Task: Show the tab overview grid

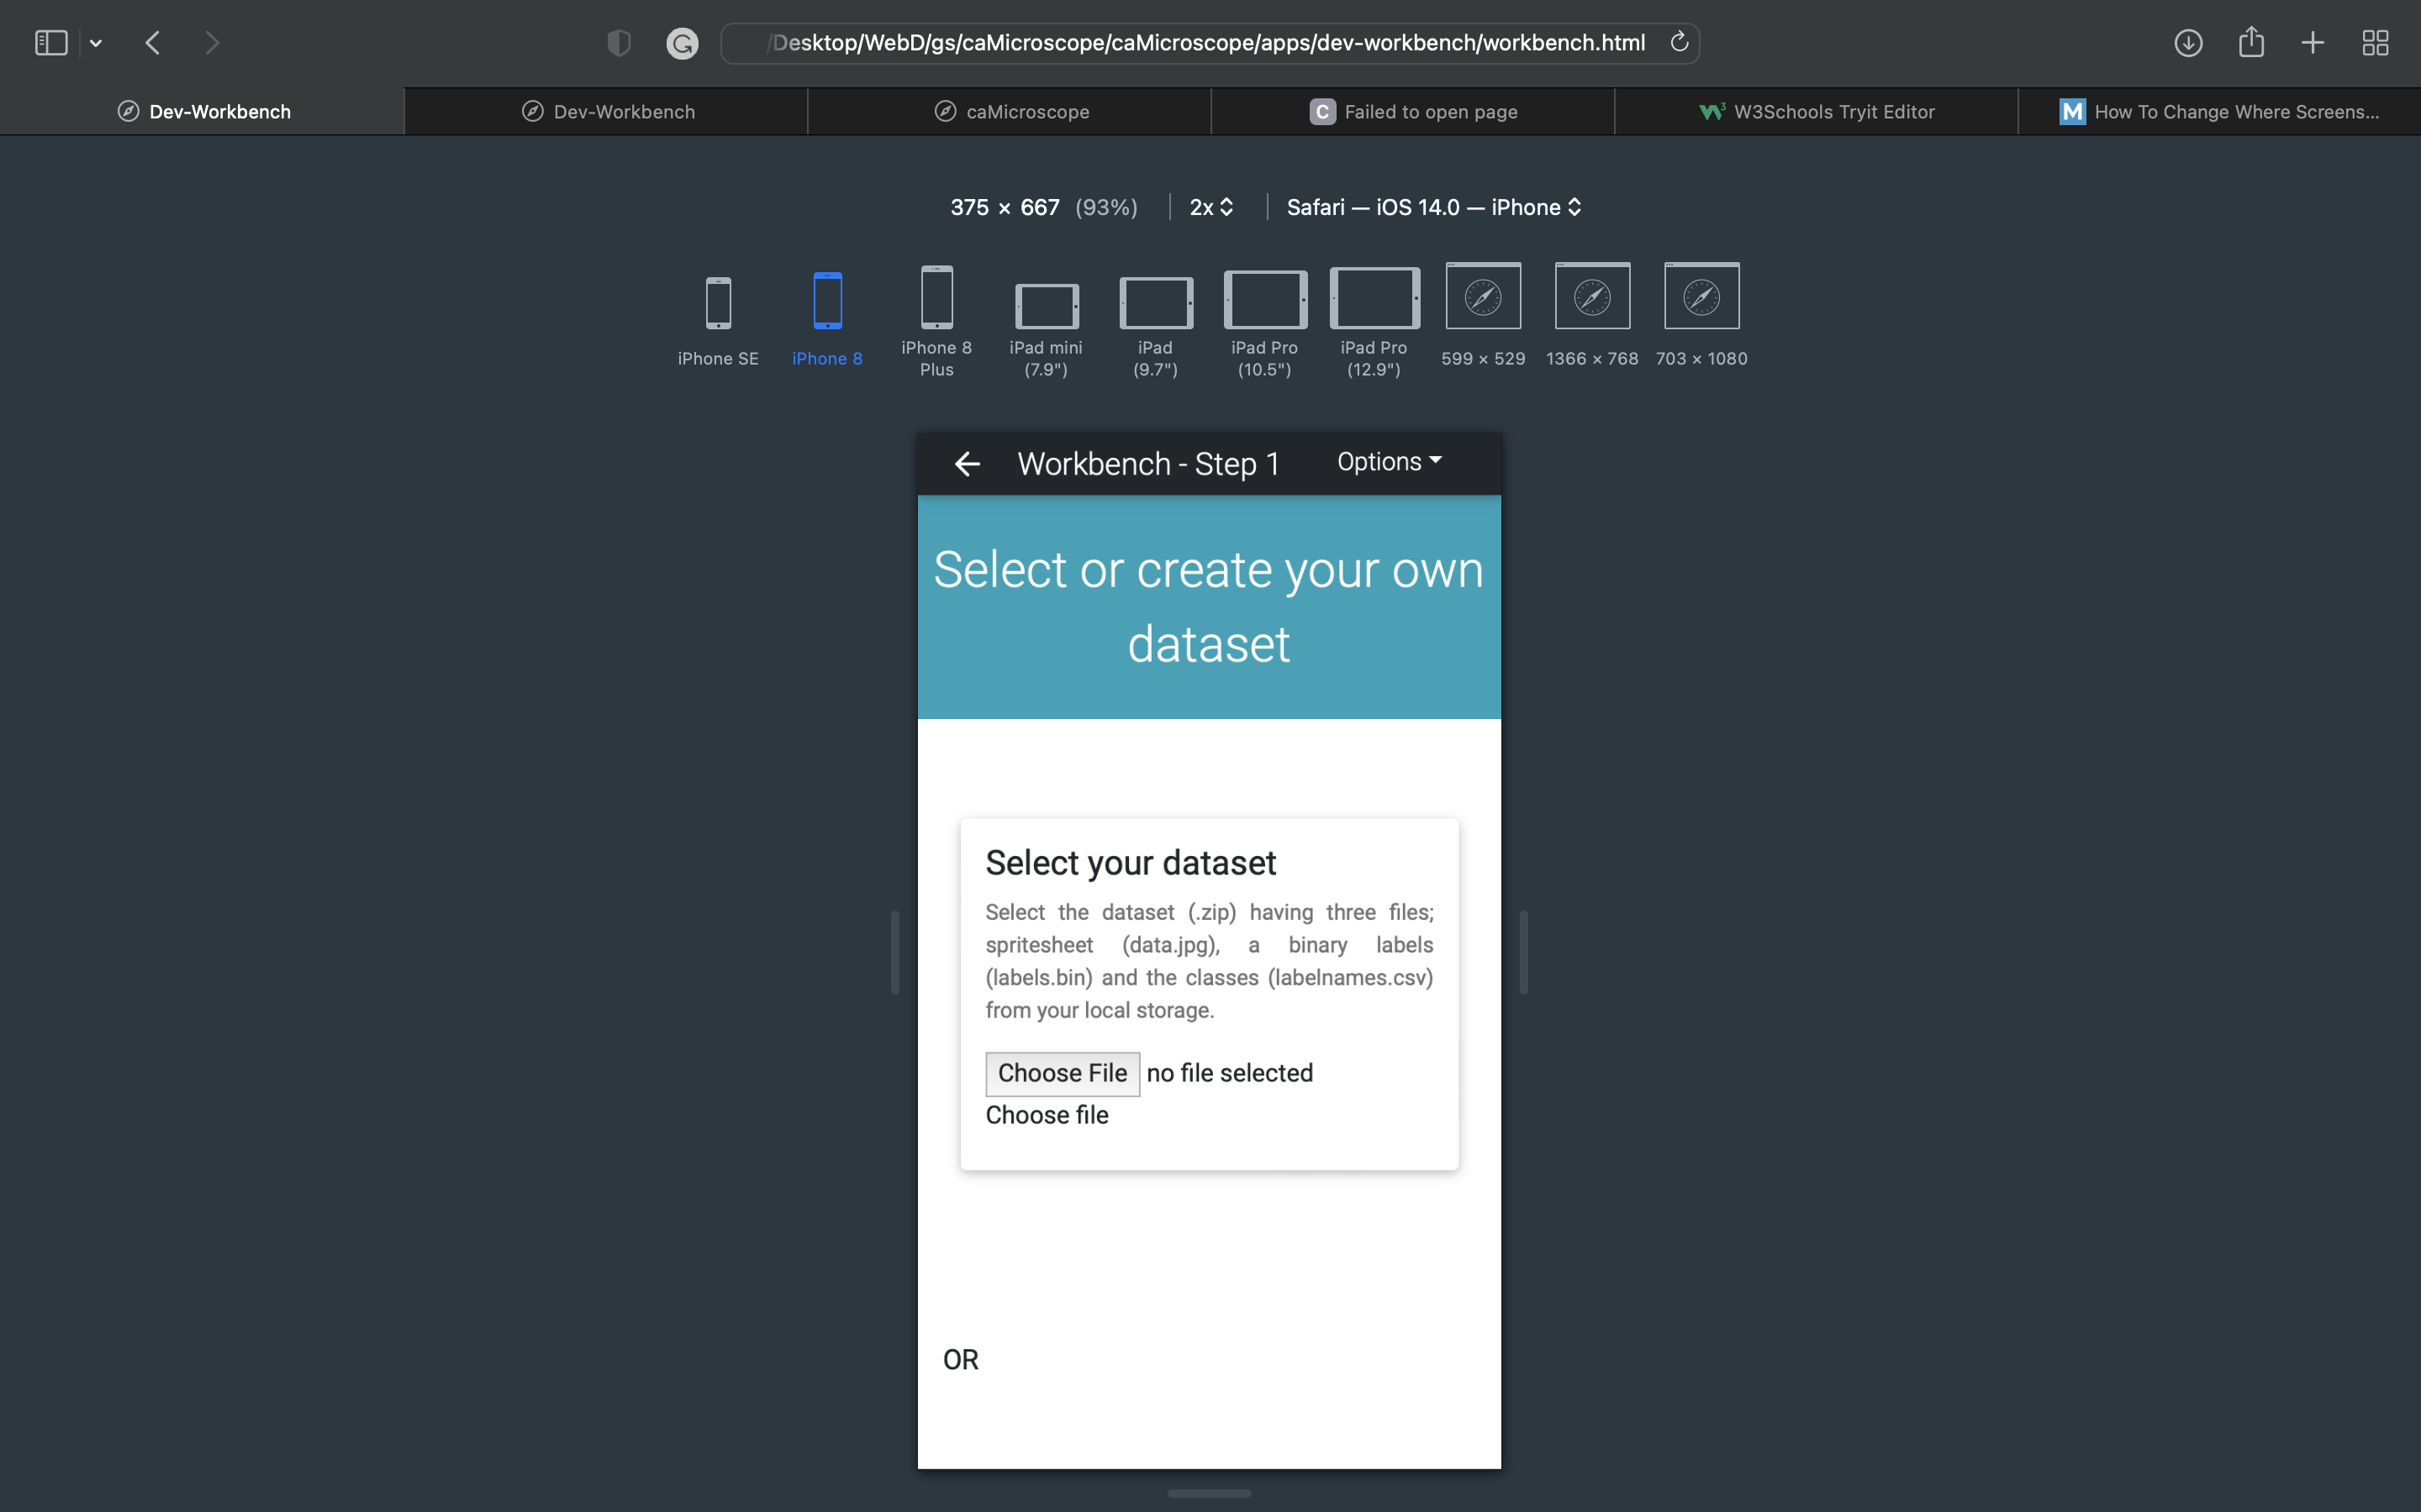Action: 2376,42
